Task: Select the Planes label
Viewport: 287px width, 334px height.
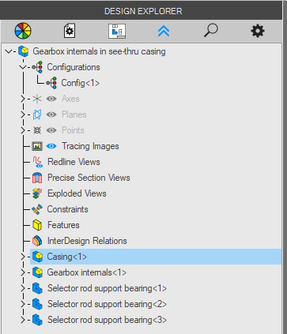Action: pyautogui.click(x=74, y=114)
